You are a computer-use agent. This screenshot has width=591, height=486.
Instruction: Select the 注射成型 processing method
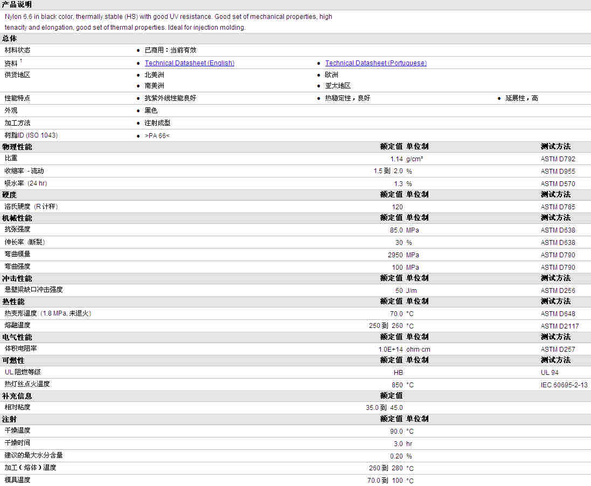pos(157,123)
